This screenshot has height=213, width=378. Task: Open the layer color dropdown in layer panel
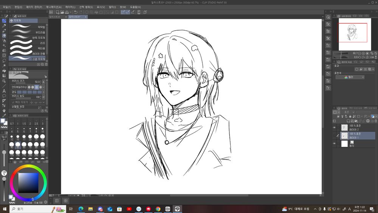[x=376, y=117]
